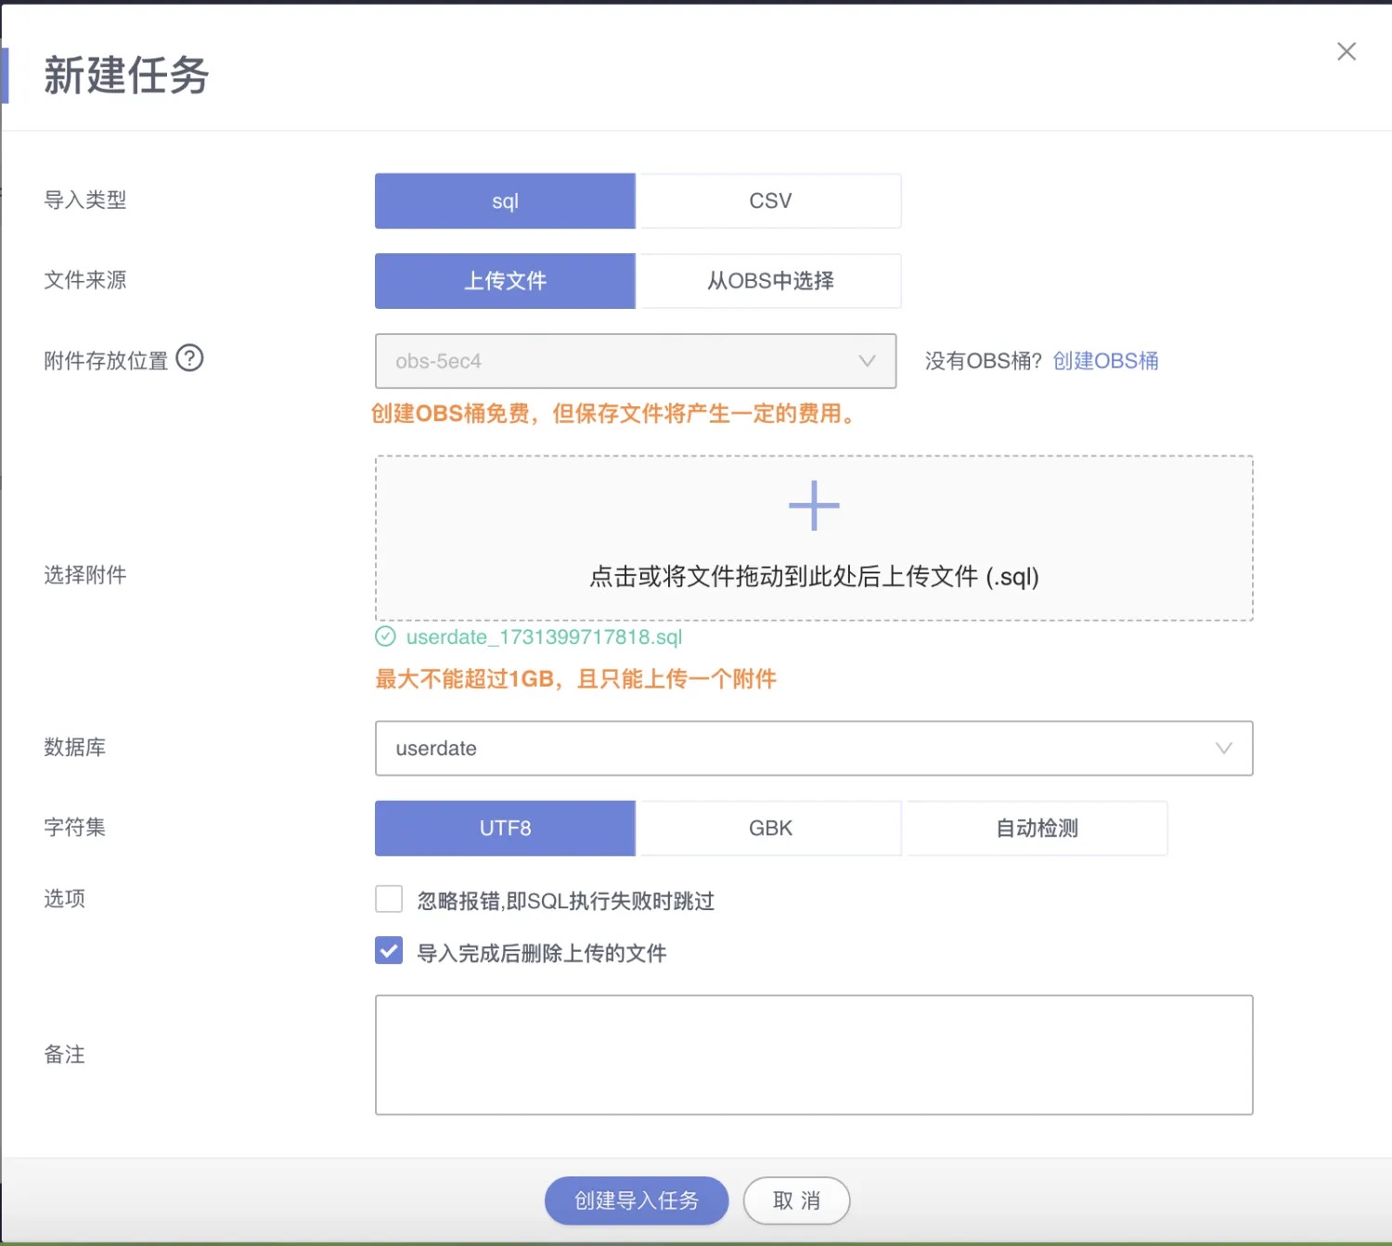Open the 创建OBS桶 link
This screenshot has width=1392, height=1246.
[x=1105, y=361]
